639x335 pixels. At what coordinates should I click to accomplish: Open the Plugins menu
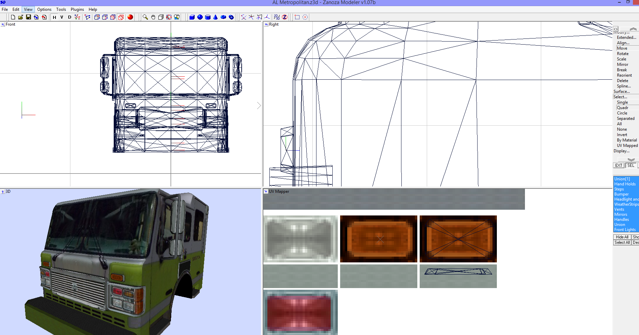coord(77,9)
